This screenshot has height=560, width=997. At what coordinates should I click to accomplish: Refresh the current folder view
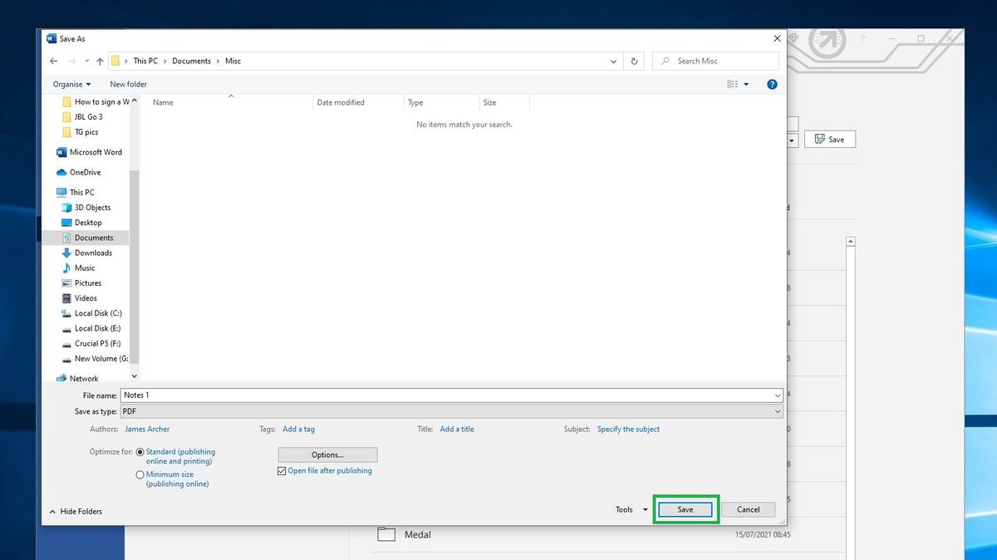coord(634,61)
